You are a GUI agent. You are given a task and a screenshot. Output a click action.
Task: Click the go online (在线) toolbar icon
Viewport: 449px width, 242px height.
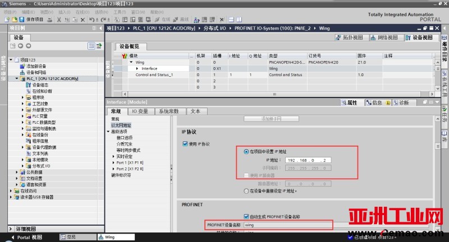[162, 20]
